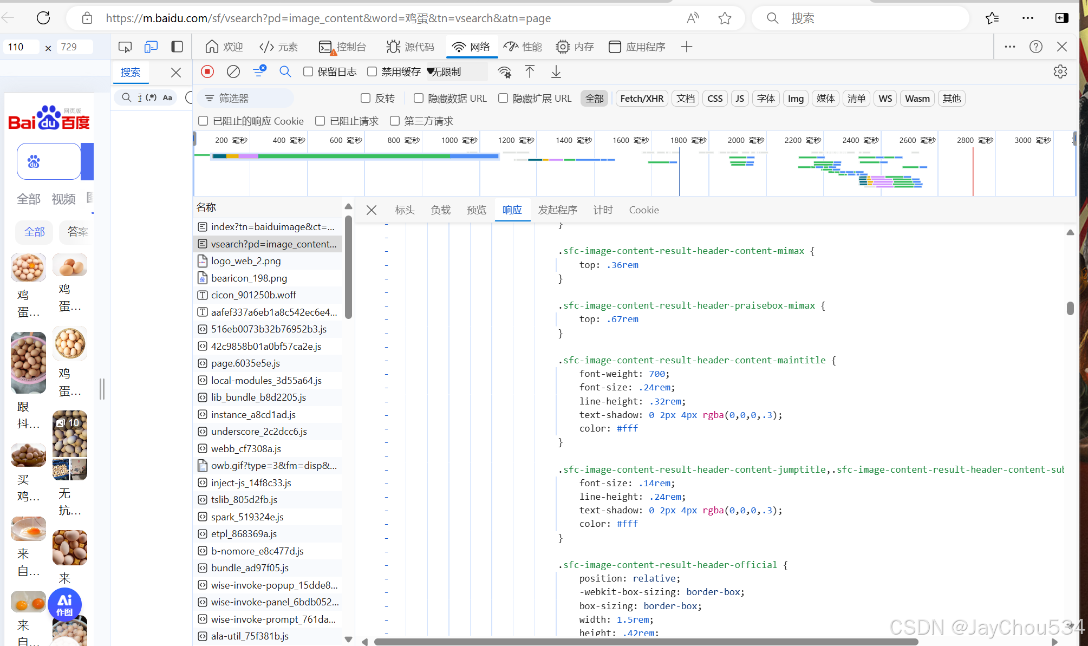The height and width of the screenshot is (646, 1088).
Task: Check the 禁用缓存 option
Action: (372, 71)
